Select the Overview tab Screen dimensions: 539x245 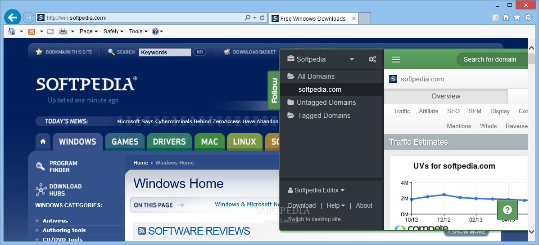tap(446, 96)
